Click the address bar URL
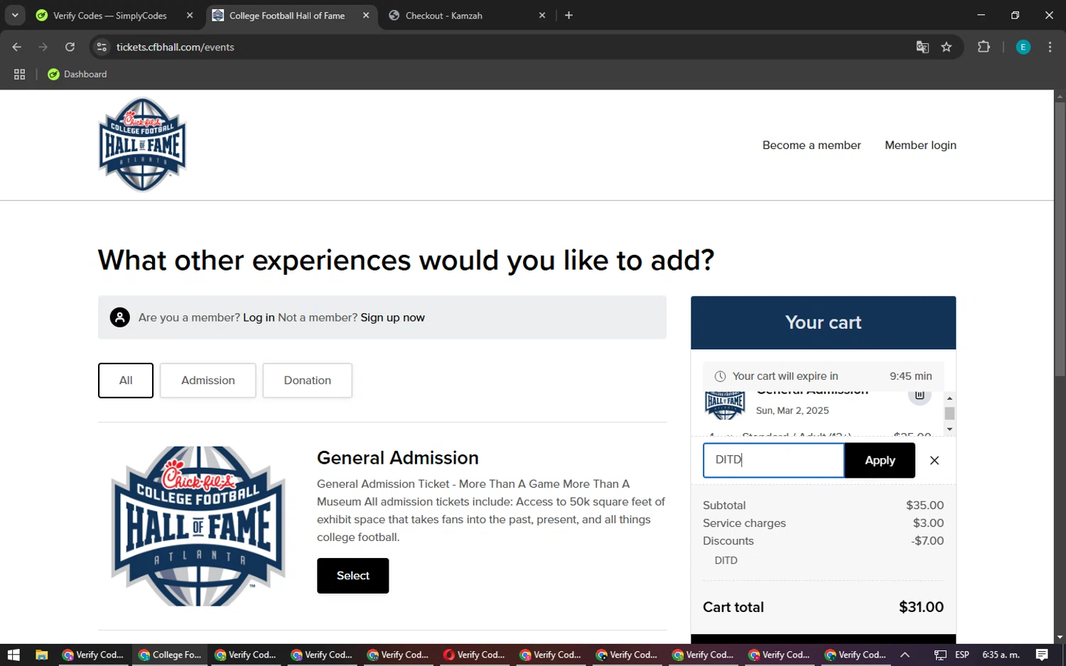 point(176,47)
